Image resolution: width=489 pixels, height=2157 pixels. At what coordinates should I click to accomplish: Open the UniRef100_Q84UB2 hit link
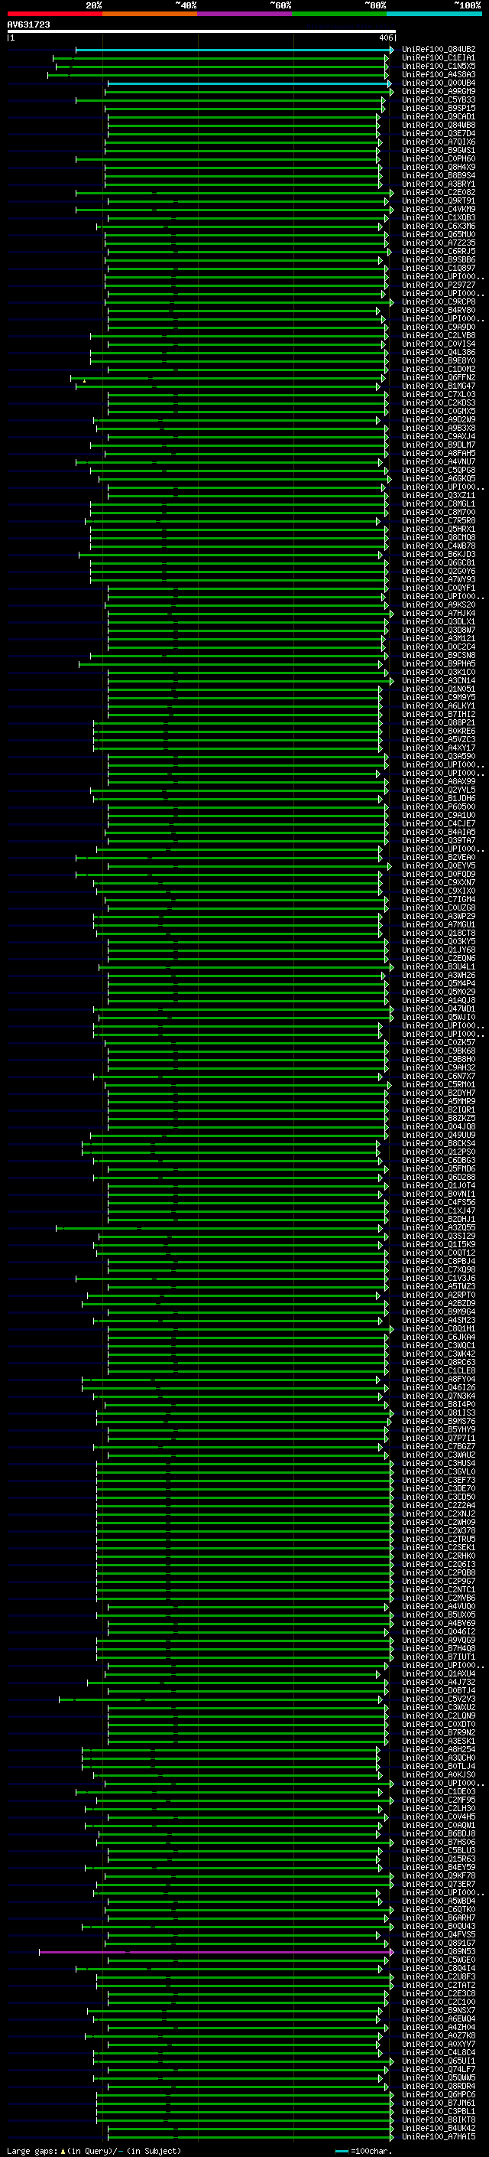439,50
